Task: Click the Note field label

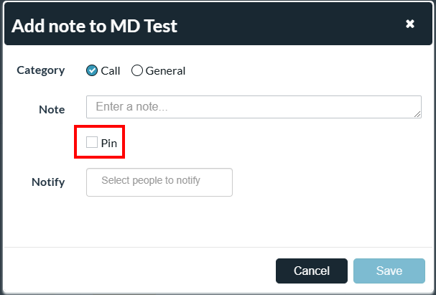Action: click(52, 109)
